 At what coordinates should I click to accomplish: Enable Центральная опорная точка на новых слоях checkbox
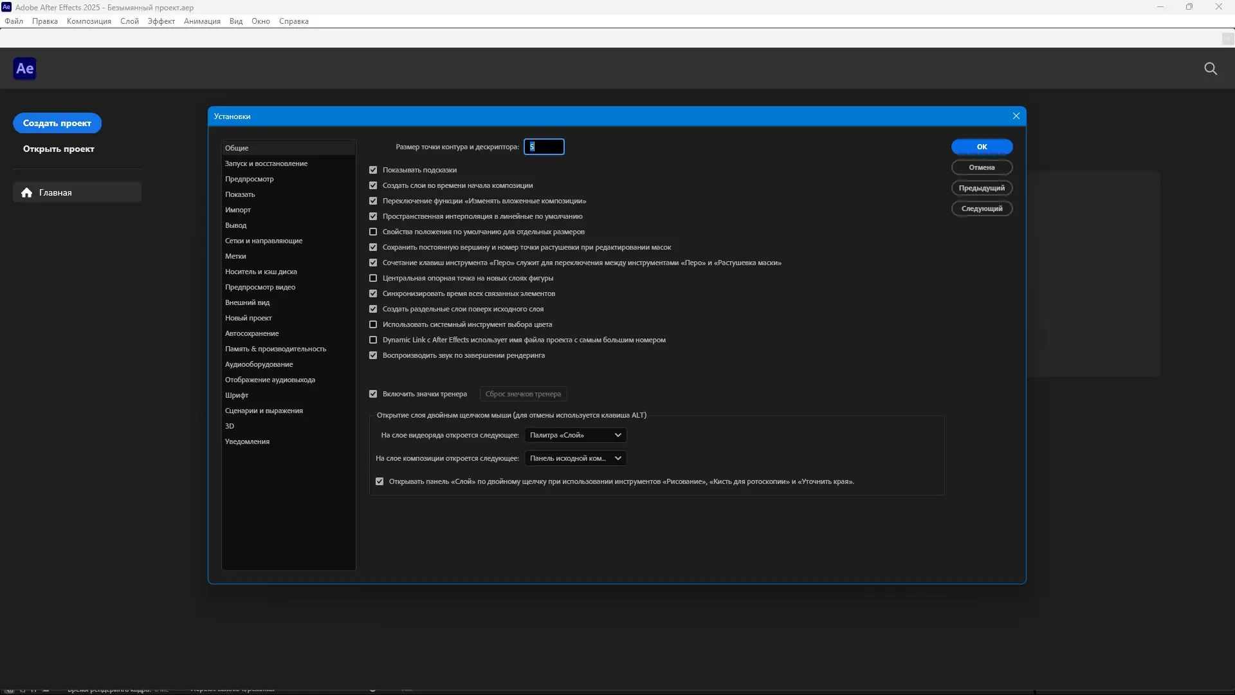click(x=373, y=278)
